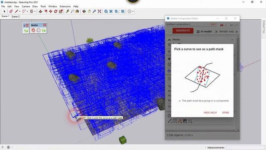This screenshot has width=266, height=150.
Task: Select the Scale tool
Action: click(x=61, y=11)
